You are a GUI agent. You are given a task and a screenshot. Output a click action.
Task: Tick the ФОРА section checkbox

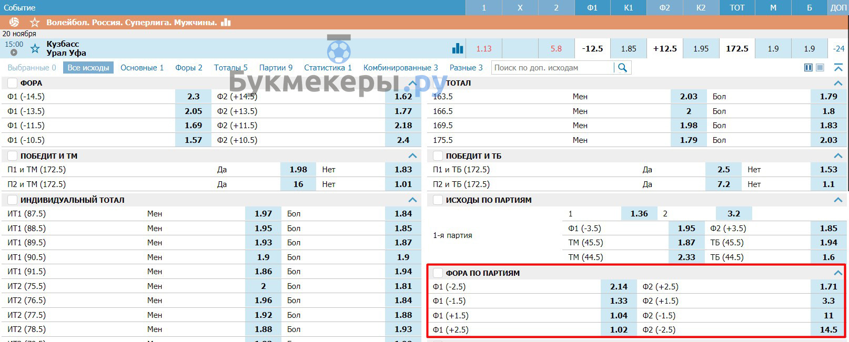click(x=12, y=83)
